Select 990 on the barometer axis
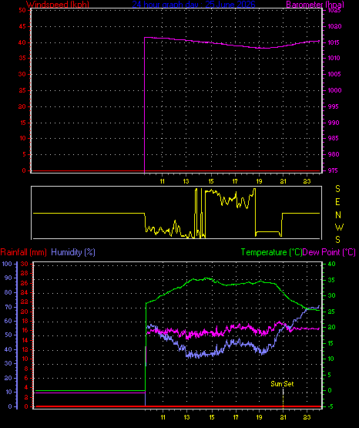This screenshot has height=428, width=359. [x=334, y=123]
